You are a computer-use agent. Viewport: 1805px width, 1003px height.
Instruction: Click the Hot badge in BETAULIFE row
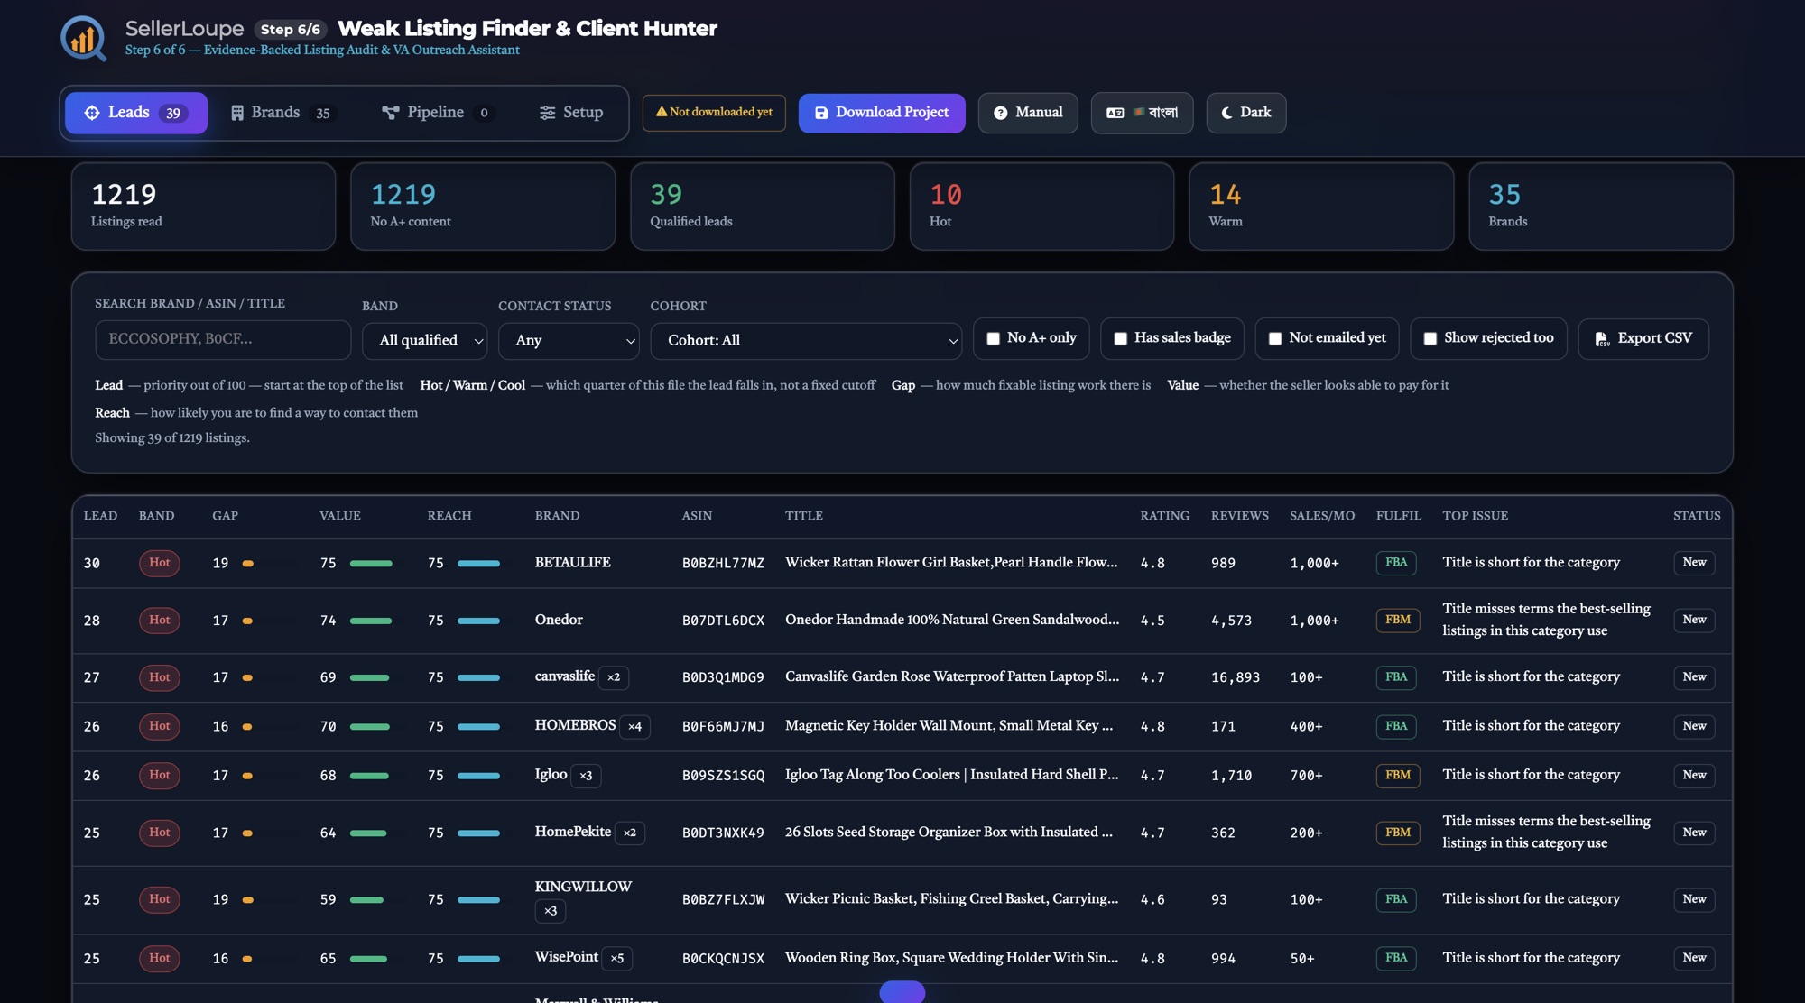160,563
